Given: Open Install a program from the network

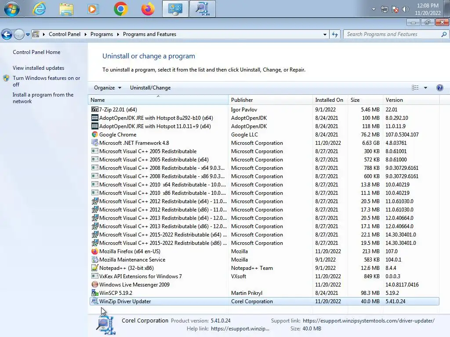Looking at the screenshot, I should pyautogui.click(x=43, y=98).
